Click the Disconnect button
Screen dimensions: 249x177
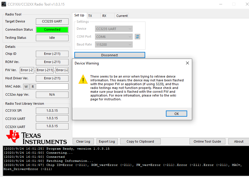110,55
